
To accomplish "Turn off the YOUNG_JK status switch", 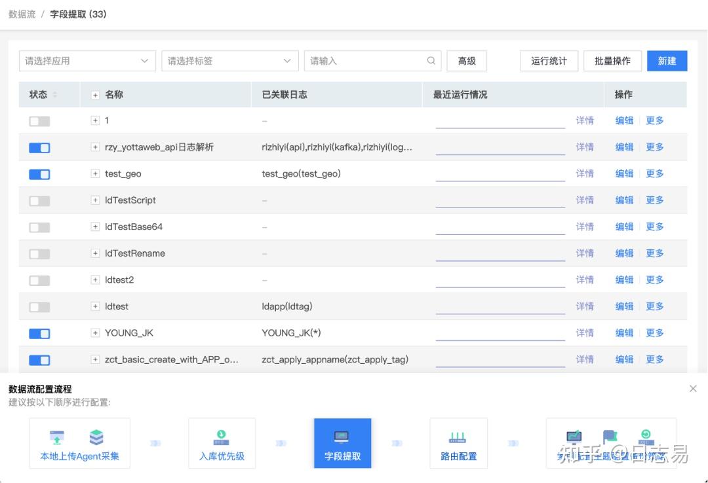I will pos(39,333).
